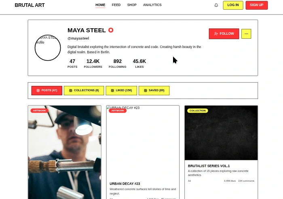
Task: Click the grid icon on Posts tab
Action: (38, 90)
